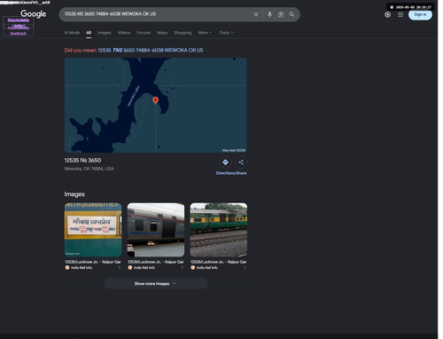443x339 pixels.
Task: Click the Images section heading
Action: click(74, 194)
